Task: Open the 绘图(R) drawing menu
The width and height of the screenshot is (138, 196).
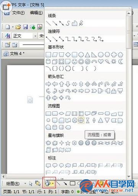Action: pyautogui.click(x=13, y=183)
